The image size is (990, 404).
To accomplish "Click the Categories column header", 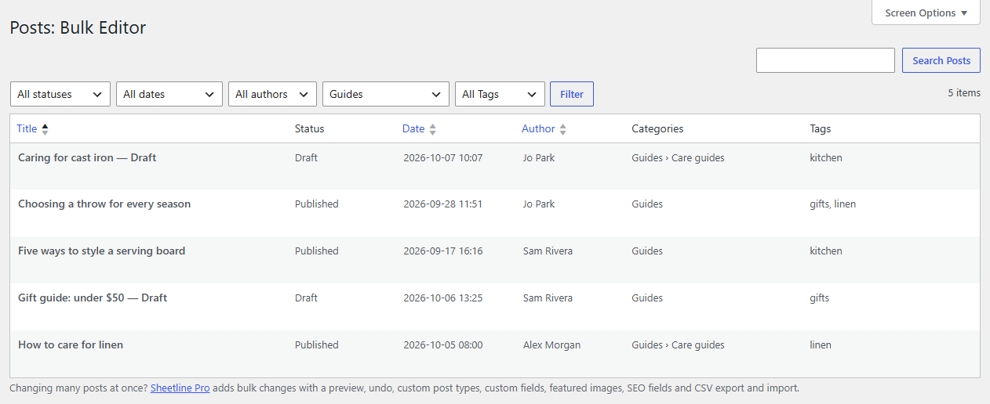I will coord(657,128).
